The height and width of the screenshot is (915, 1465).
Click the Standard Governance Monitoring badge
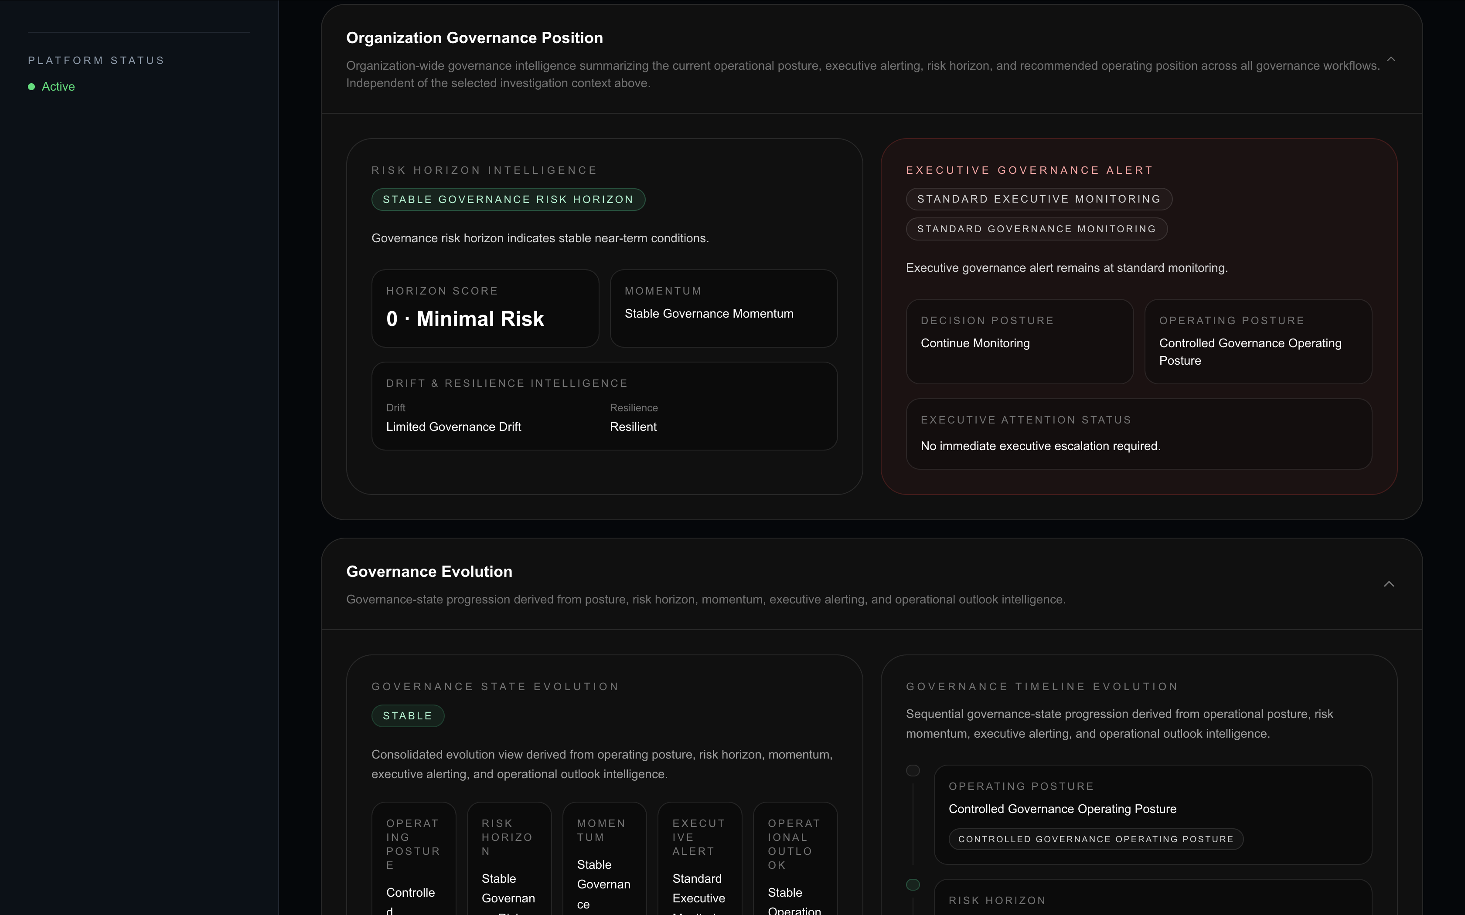click(x=1036, y=229)
